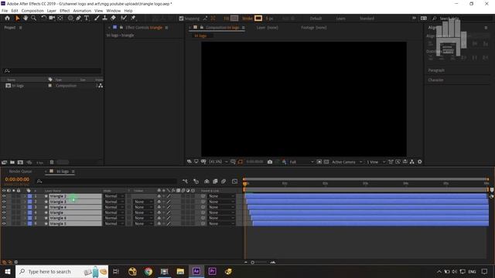Click the new composition icon in Project panel

[20, 162]
